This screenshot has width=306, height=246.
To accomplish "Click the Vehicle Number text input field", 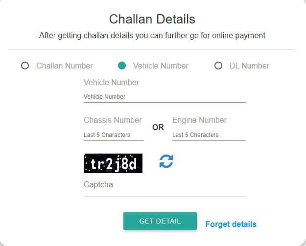I will pyautogui.click(x=165, y=97).
